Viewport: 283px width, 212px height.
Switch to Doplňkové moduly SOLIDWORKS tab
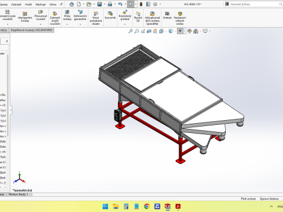point(32,30)
